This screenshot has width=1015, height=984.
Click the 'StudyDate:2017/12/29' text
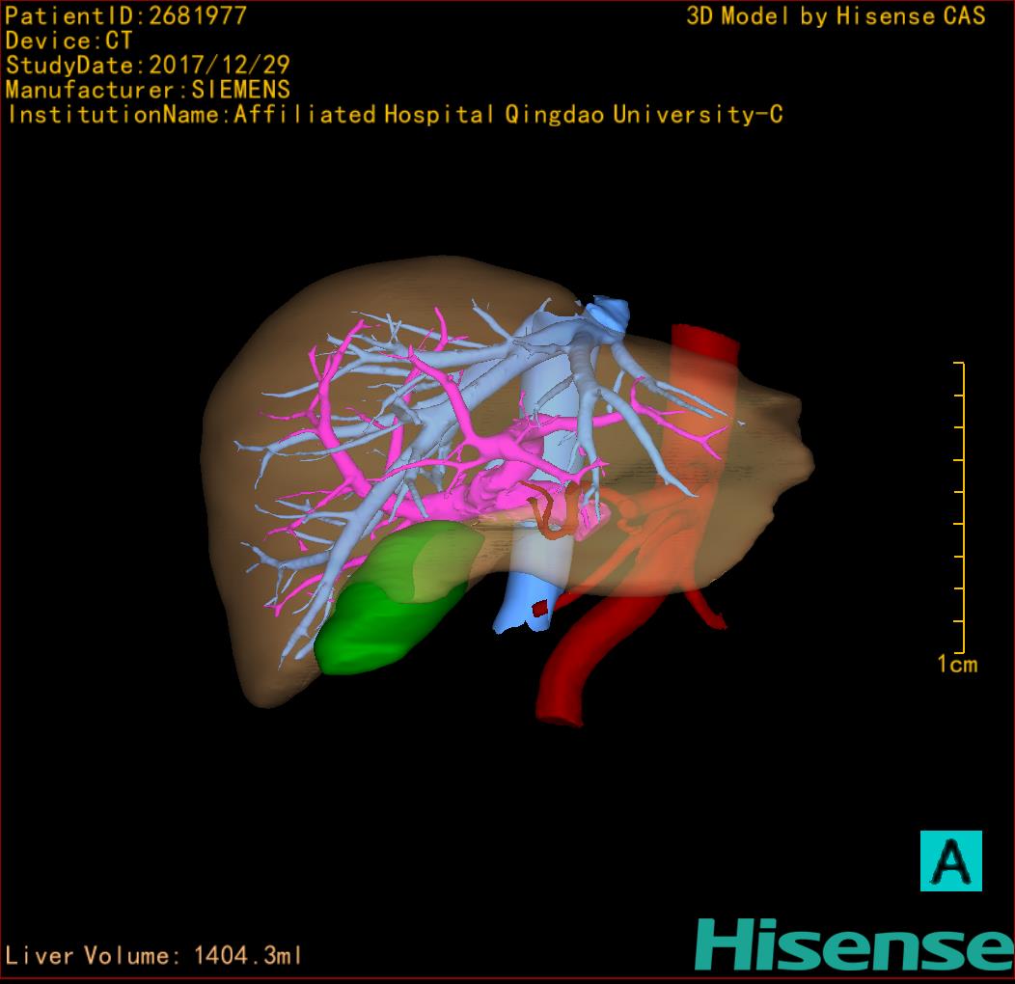(x=148, y=66)
